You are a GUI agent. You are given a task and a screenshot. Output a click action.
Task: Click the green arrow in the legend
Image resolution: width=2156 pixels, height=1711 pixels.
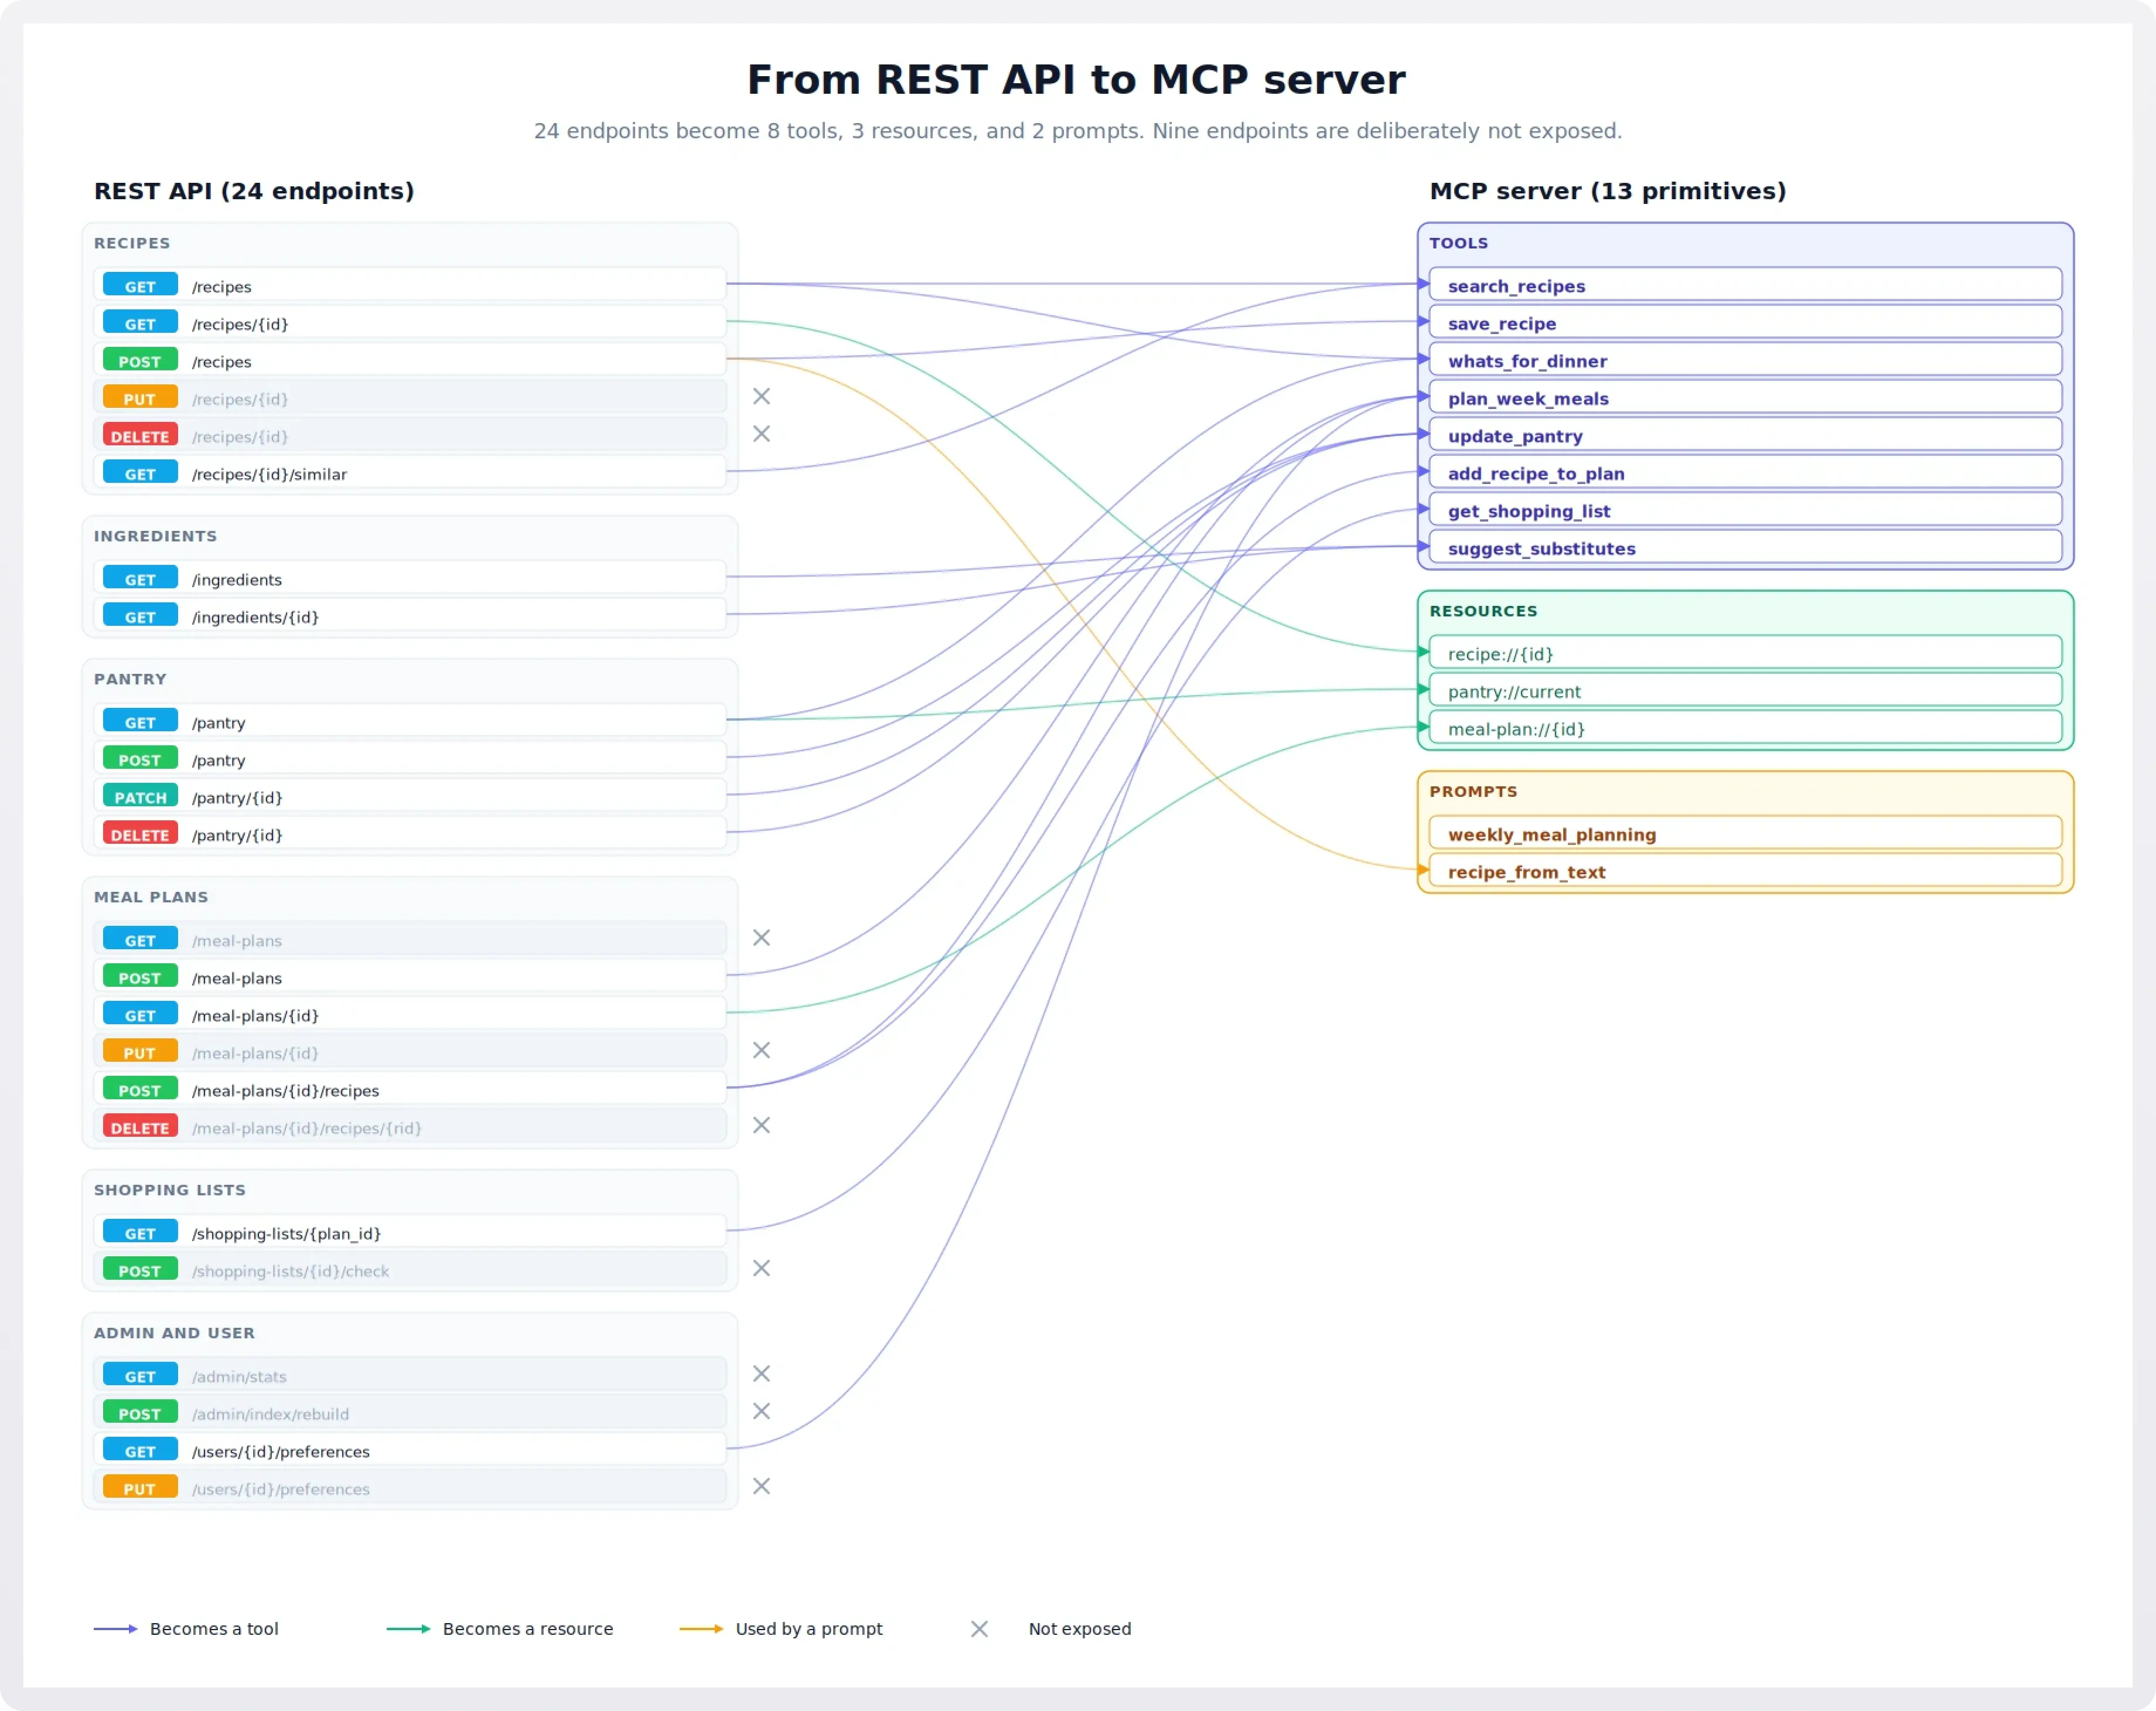pyautogui.click(x=408, y=1629)
